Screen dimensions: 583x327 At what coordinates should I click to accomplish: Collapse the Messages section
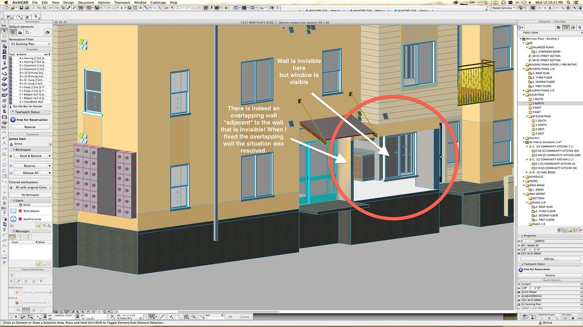(14, 231)
